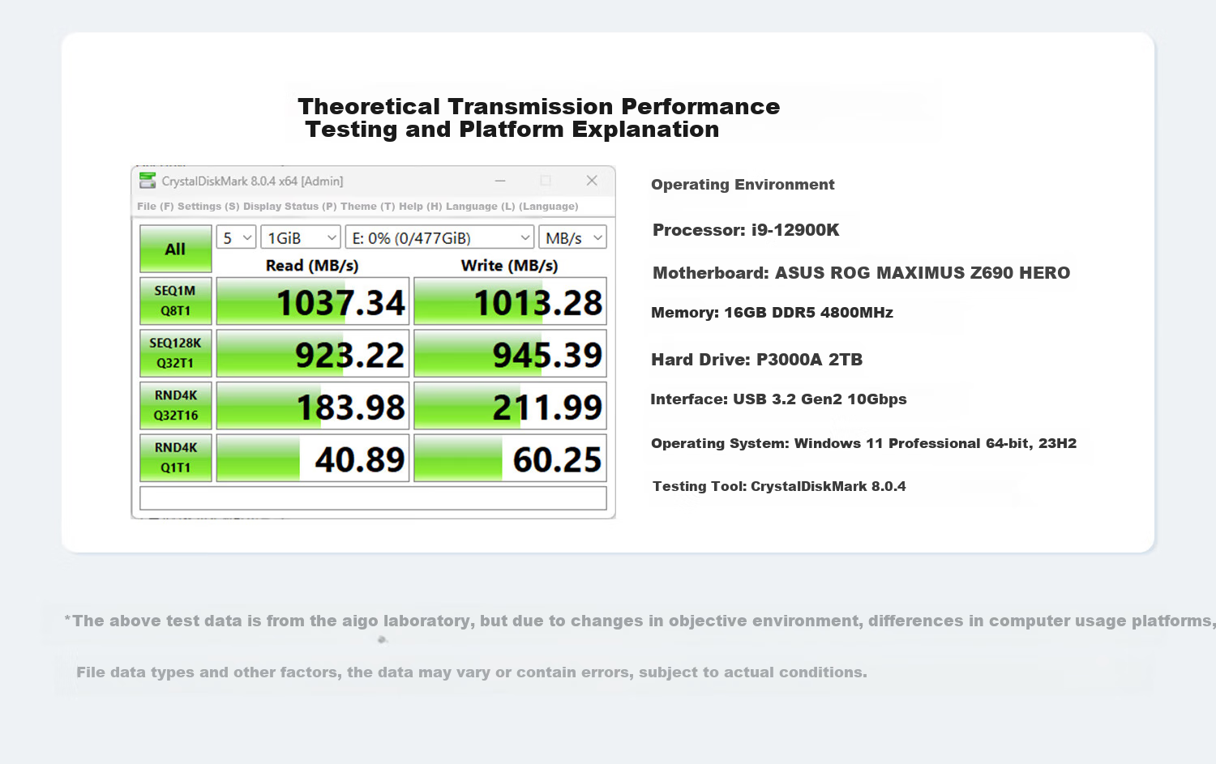Open the Display Status (P) menu
This screenshot has height=764, width=1216.
point(290,207)
